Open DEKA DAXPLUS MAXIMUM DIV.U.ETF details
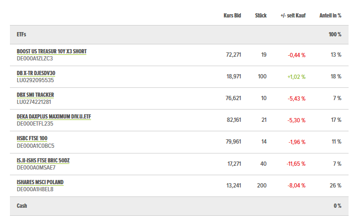Viewport: 358px width, 221px height. (x=53, y=117)
